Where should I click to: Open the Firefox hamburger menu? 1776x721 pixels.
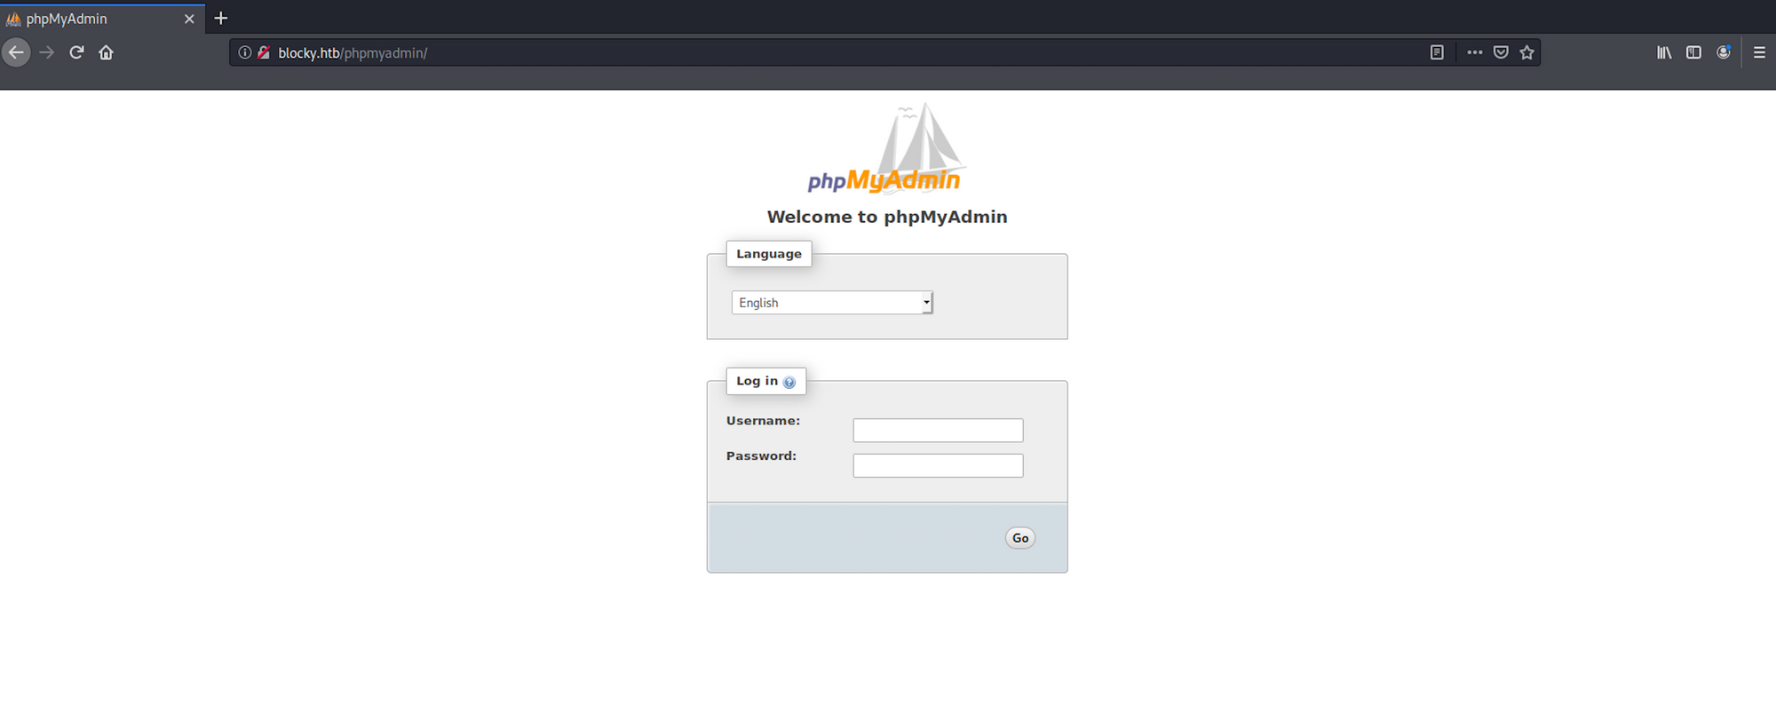[x=1758, y=52]
